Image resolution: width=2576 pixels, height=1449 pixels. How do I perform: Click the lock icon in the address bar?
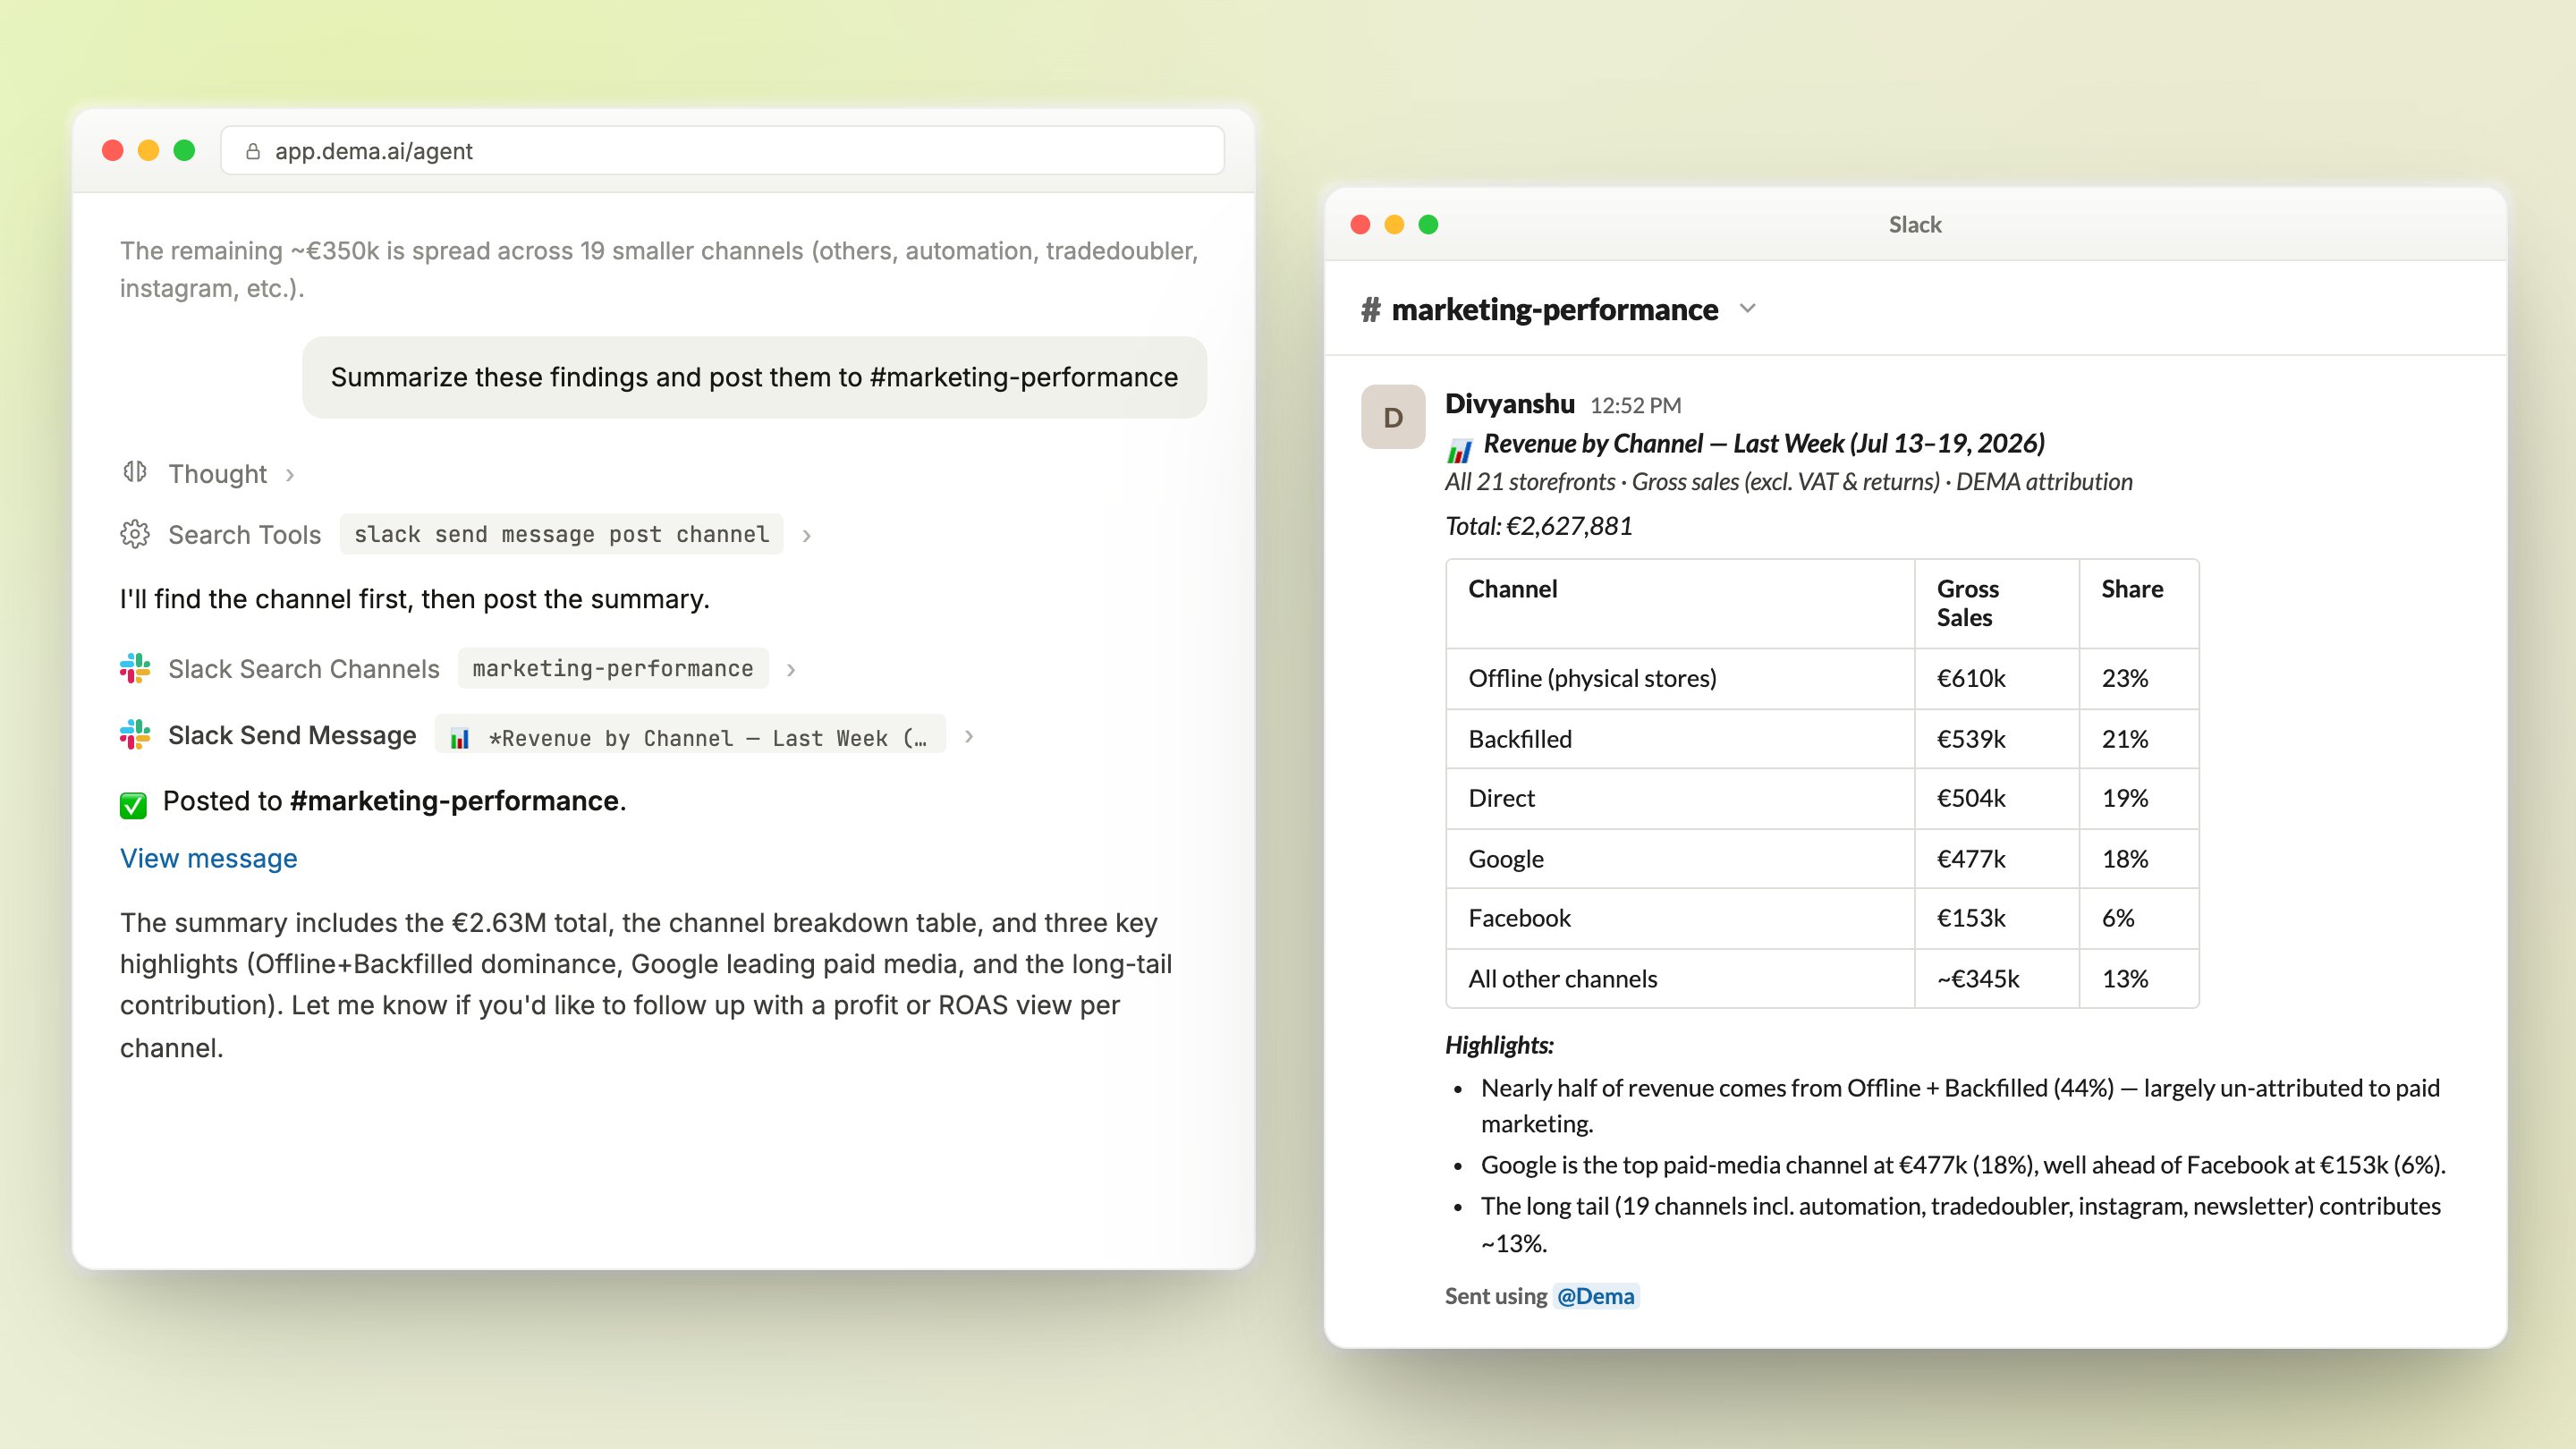[x=253, y=151]
